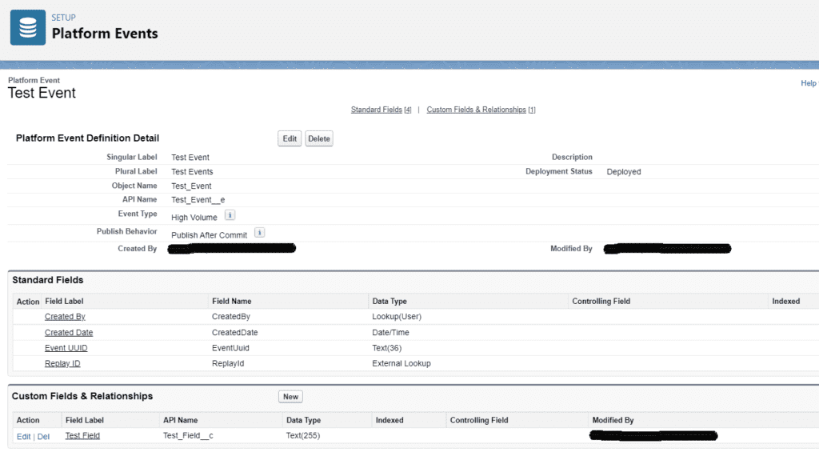Screen dimensions: 819x452
Task: Delete the Test Field custom field
Action: click(x=43, y=436)
